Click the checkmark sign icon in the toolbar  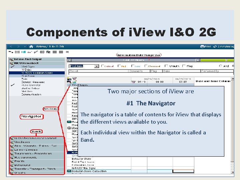point(36,52)
